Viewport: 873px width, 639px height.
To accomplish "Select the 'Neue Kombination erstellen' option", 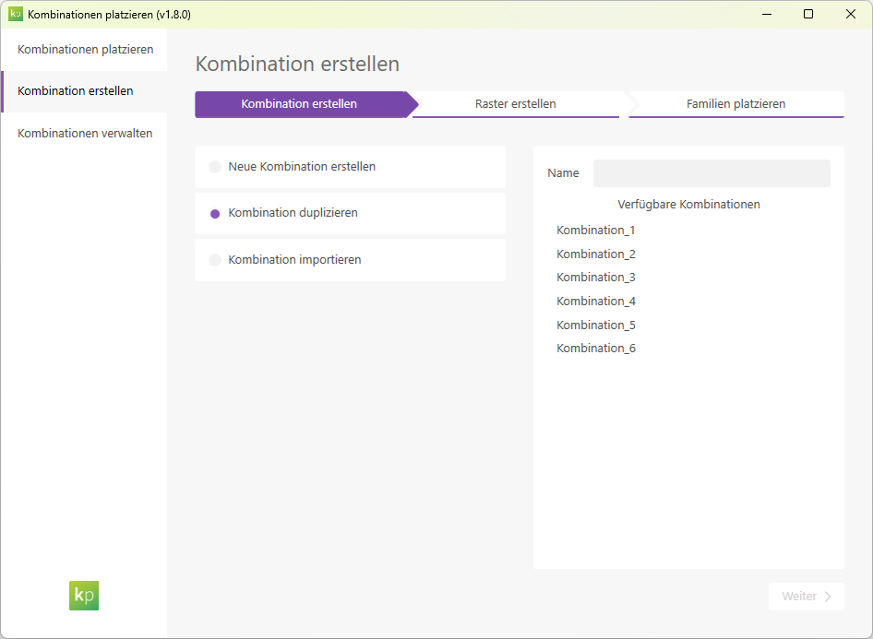I will (x=302, y=167).
